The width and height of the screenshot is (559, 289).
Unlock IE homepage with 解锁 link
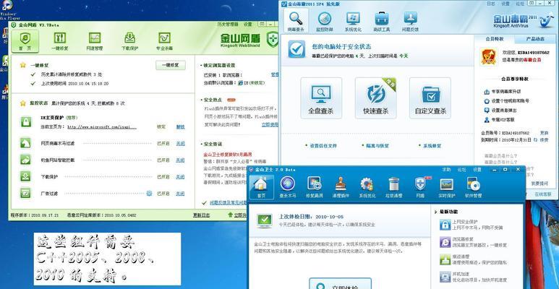pos(180,126)
